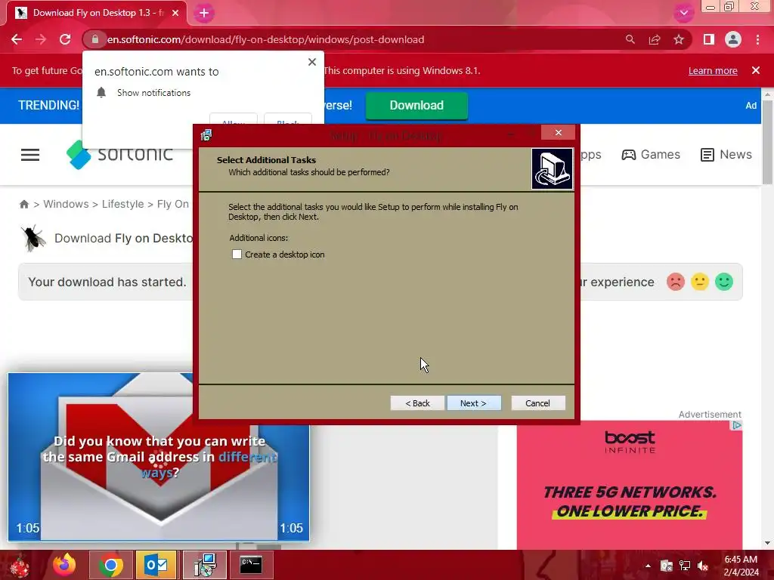Open the Learn more link

pyautogui.click(x=713, y=70)
